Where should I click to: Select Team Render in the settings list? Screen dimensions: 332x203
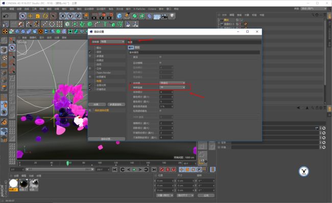point(104,73)
